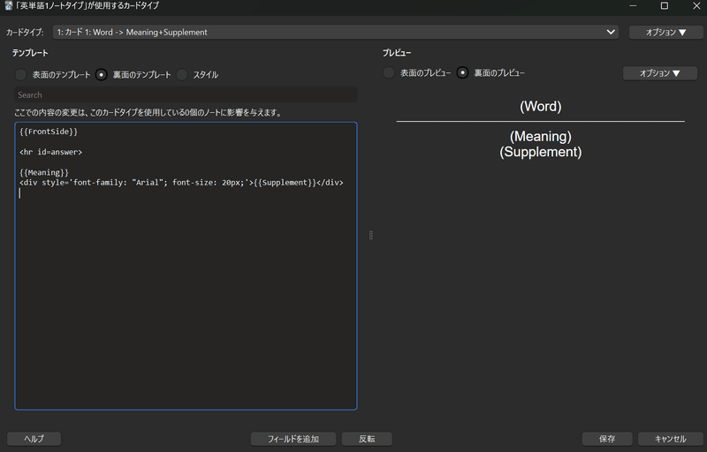The width and height of the screenshot is (707, 452).
Task: Select the 裏面のプレビュー radio button
Action: tap(462, 73)
